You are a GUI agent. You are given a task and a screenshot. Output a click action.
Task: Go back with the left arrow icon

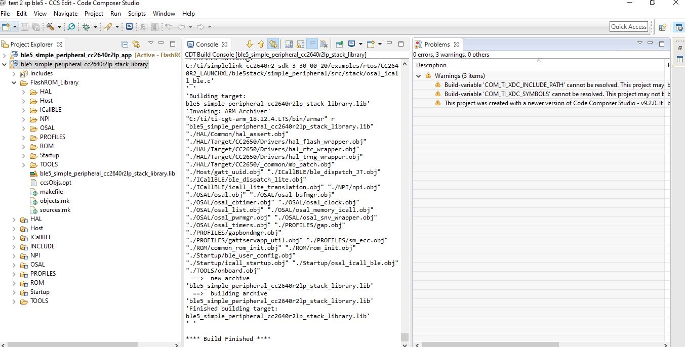coord(181,27)
